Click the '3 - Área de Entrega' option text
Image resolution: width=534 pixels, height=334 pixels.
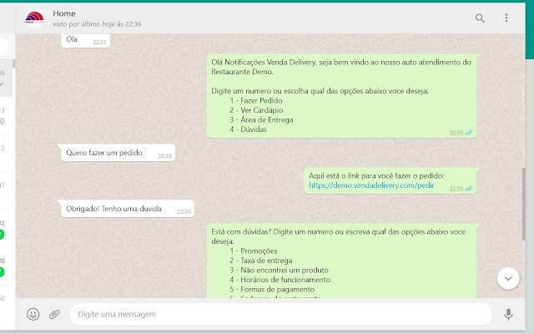pos(261,119)
